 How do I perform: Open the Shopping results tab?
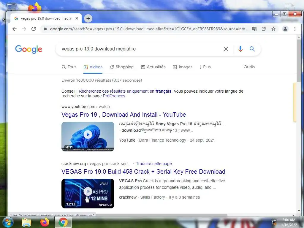point(122,67)
